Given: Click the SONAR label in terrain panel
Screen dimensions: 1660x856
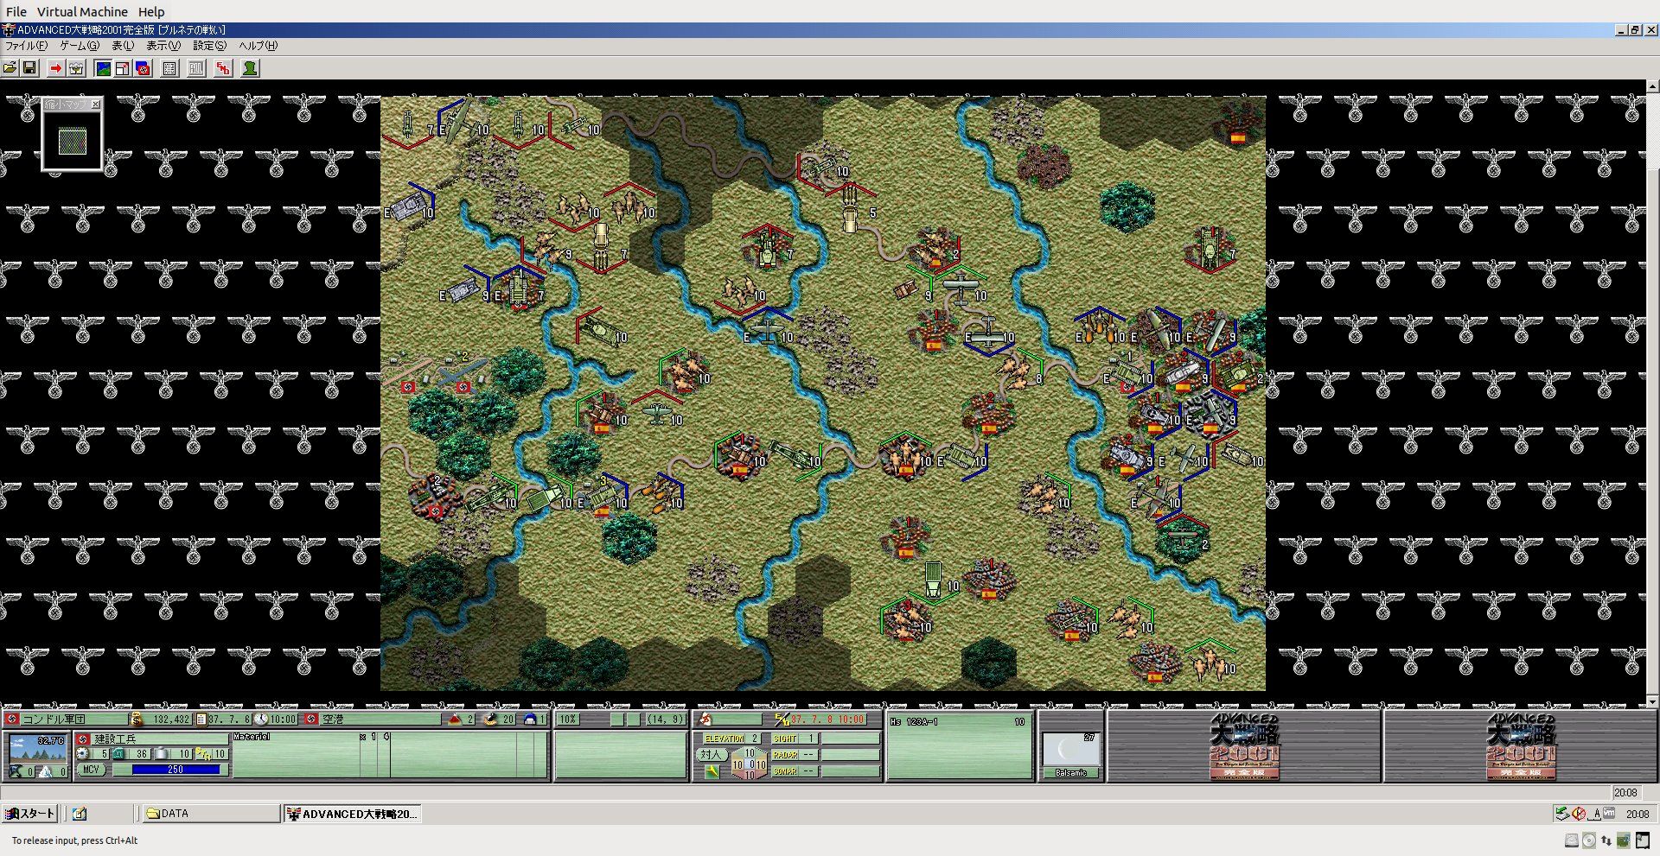Looking at the screenshot, I should click(x=785, y=771).
